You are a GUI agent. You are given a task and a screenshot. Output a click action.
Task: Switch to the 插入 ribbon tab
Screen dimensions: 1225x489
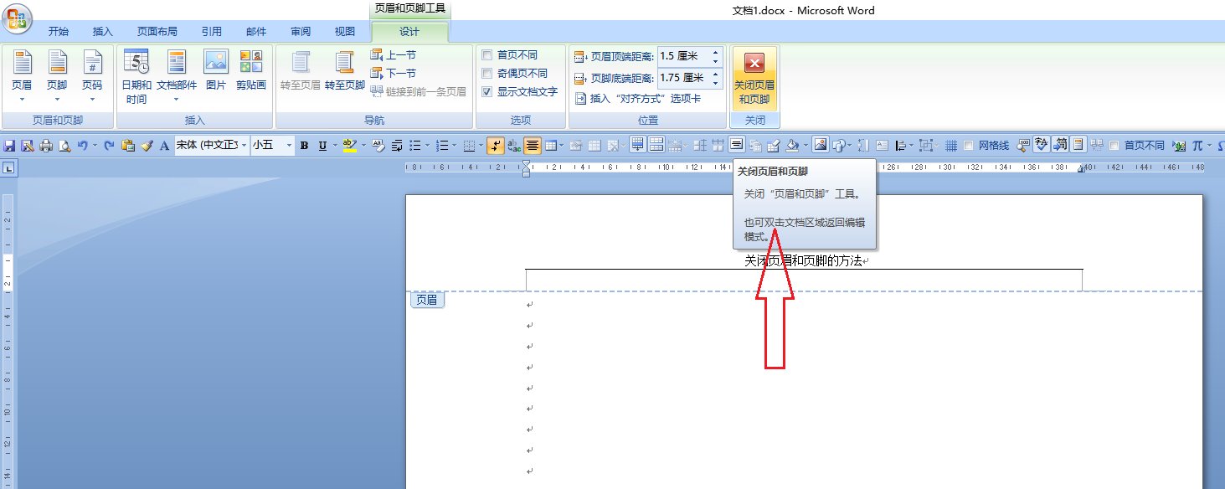click(102, 31)
